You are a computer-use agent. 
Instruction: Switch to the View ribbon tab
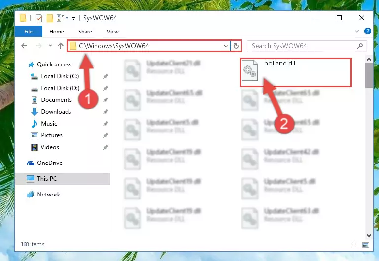(x=113, y=32)
